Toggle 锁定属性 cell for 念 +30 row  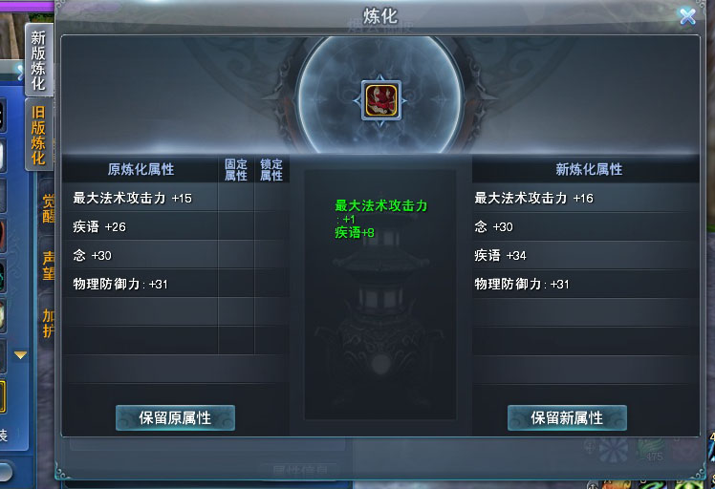[271, 255]
